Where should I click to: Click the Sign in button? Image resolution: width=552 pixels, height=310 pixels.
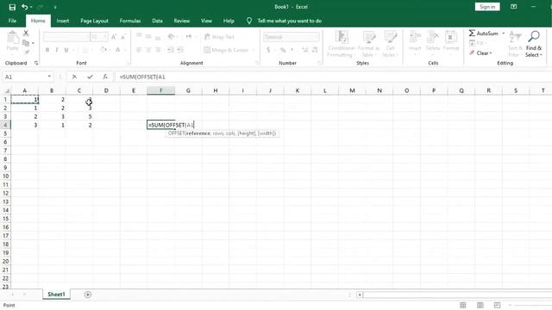coord(487,7)
